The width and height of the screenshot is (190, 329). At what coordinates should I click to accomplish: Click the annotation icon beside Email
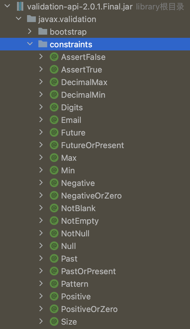click(x=54, y=120)
